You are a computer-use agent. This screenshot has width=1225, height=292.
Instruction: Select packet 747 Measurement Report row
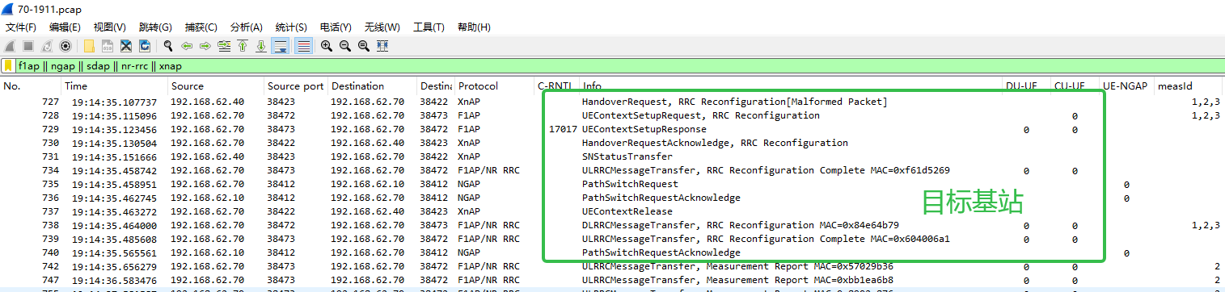point(612,280)
